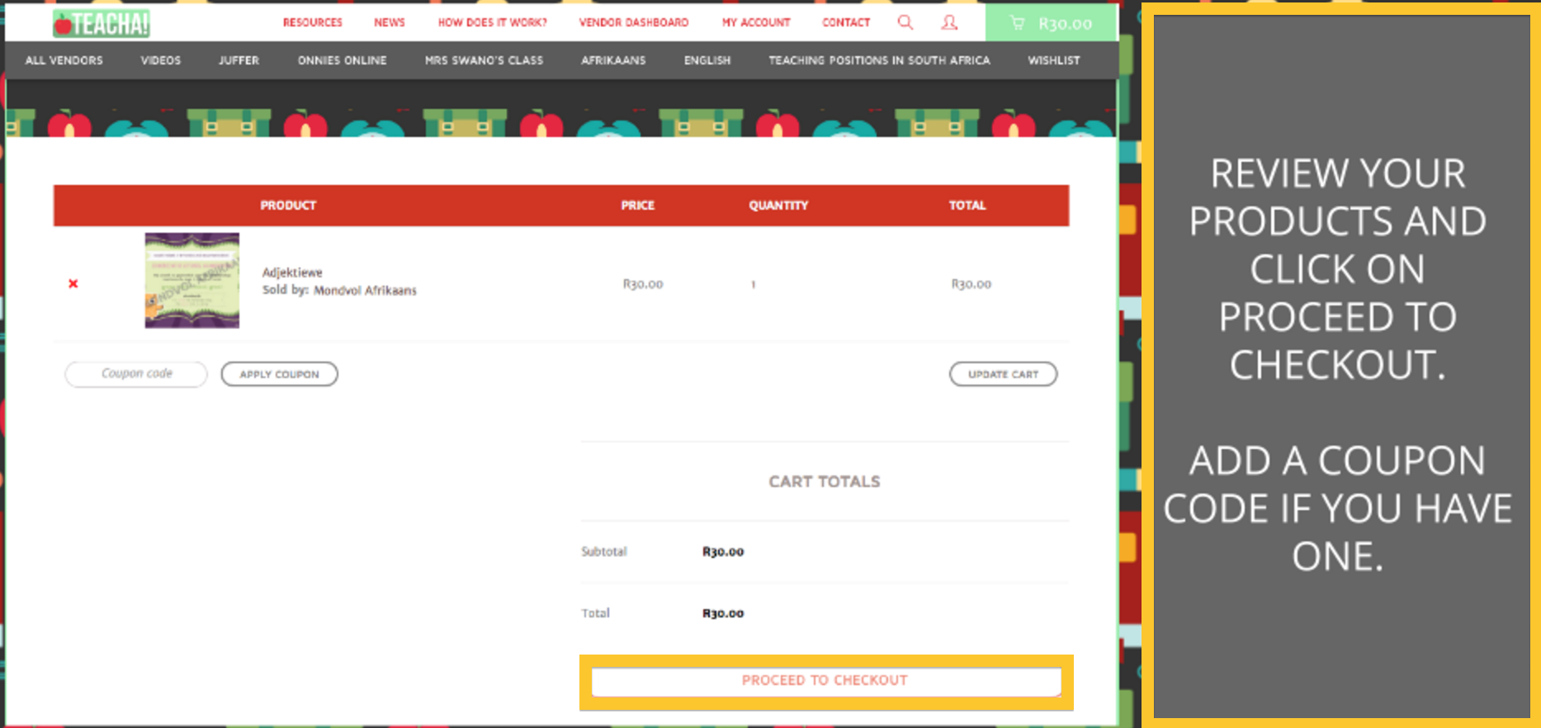1541x728 pixels.
Task: Click the Adjektiewe product name link
Action: pos(292,272)
